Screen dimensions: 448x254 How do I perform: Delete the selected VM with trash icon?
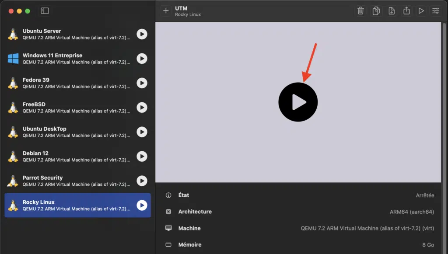tap(360, 11)
